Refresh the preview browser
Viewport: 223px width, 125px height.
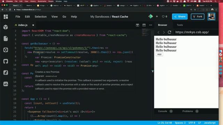coord(169,32)
